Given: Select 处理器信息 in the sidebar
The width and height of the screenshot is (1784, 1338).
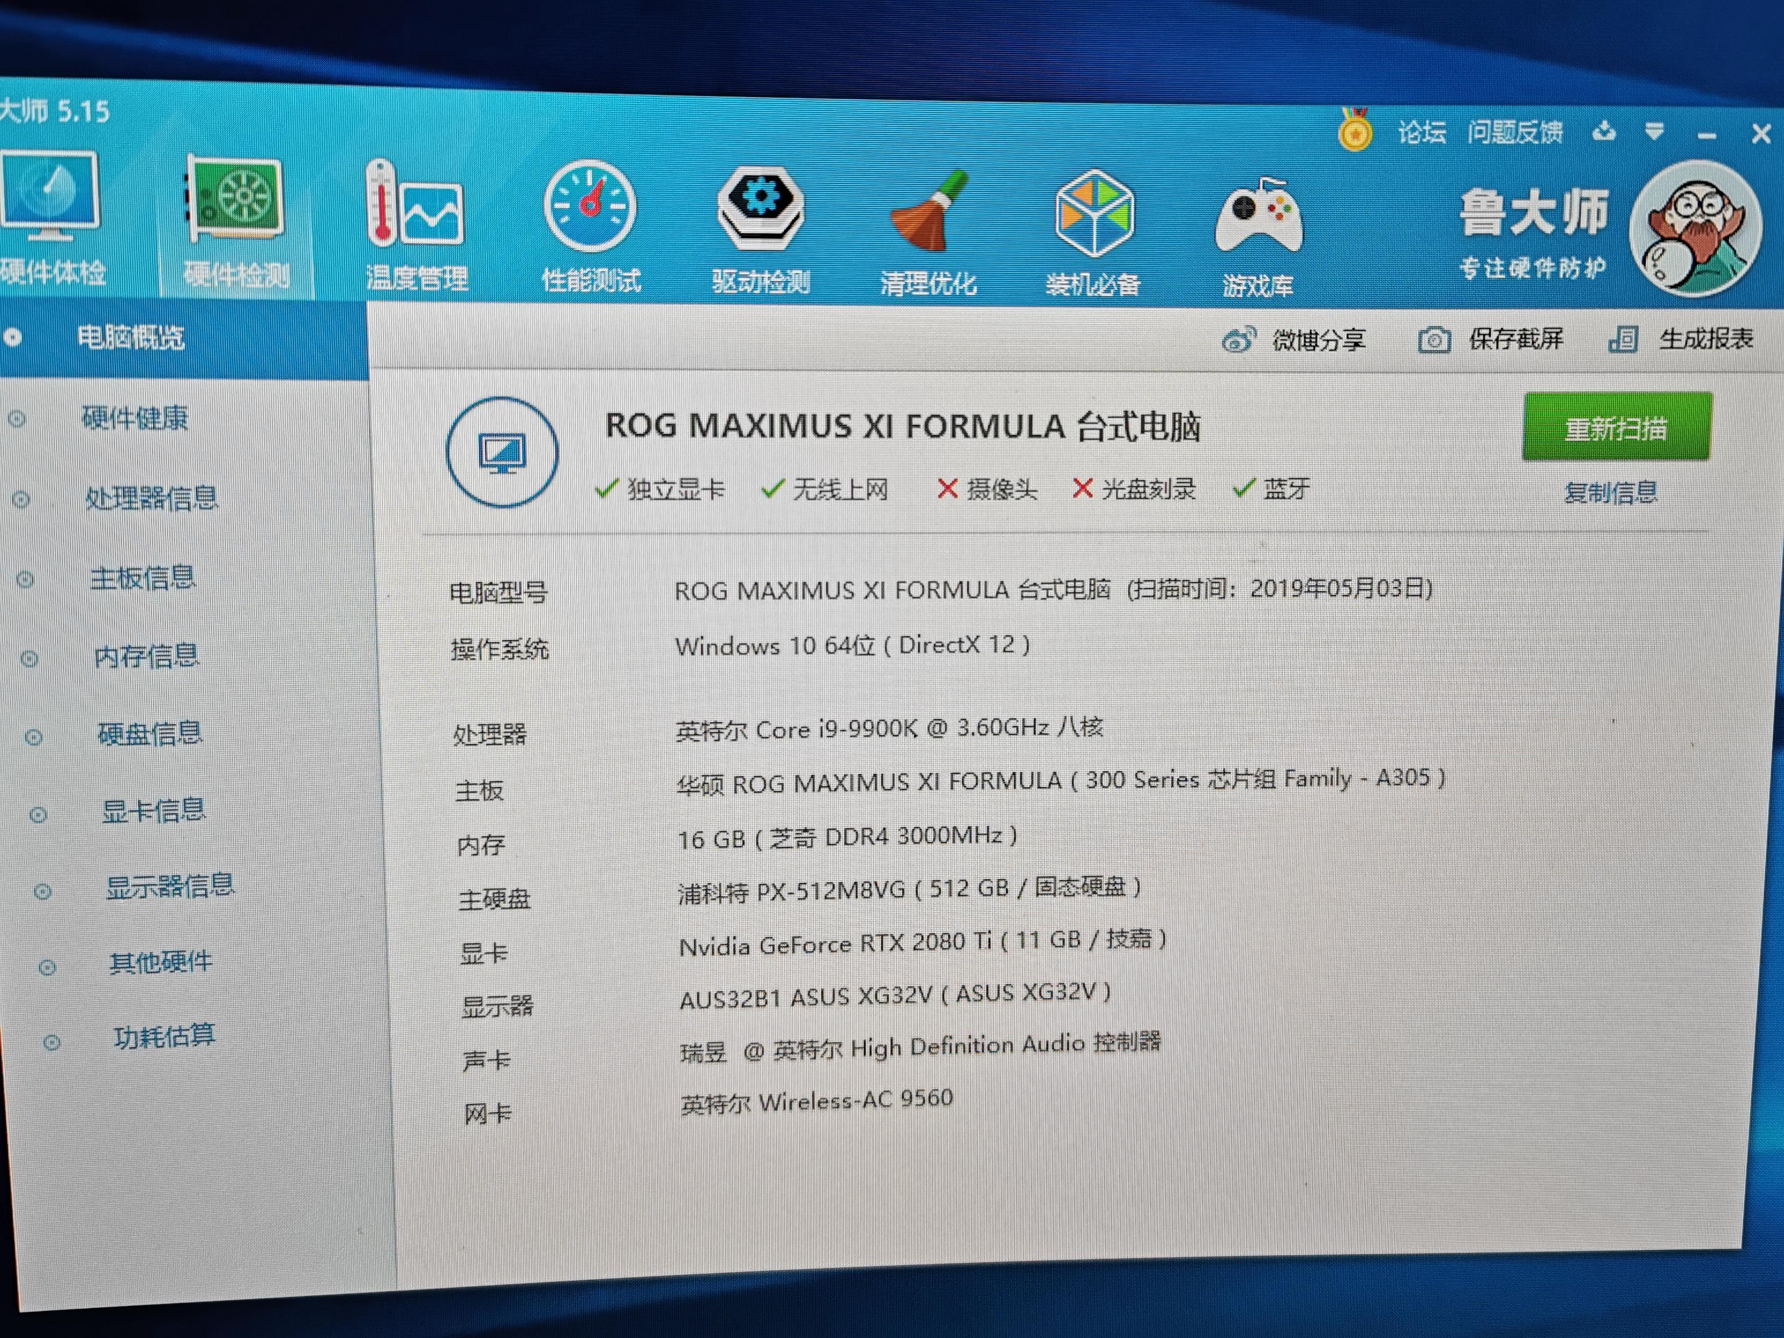Looking at the screenshot, I should click(152, 498).
